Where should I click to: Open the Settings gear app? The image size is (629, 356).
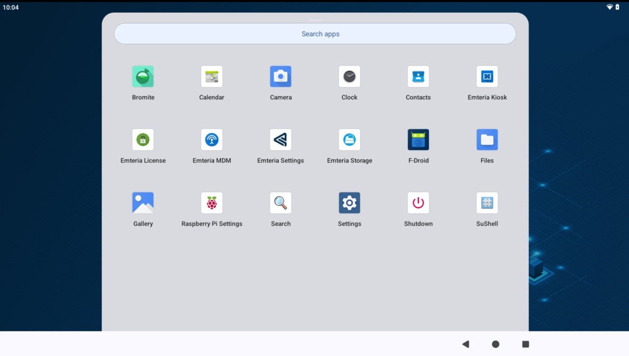pyautogui.click(x=349, y=203)
